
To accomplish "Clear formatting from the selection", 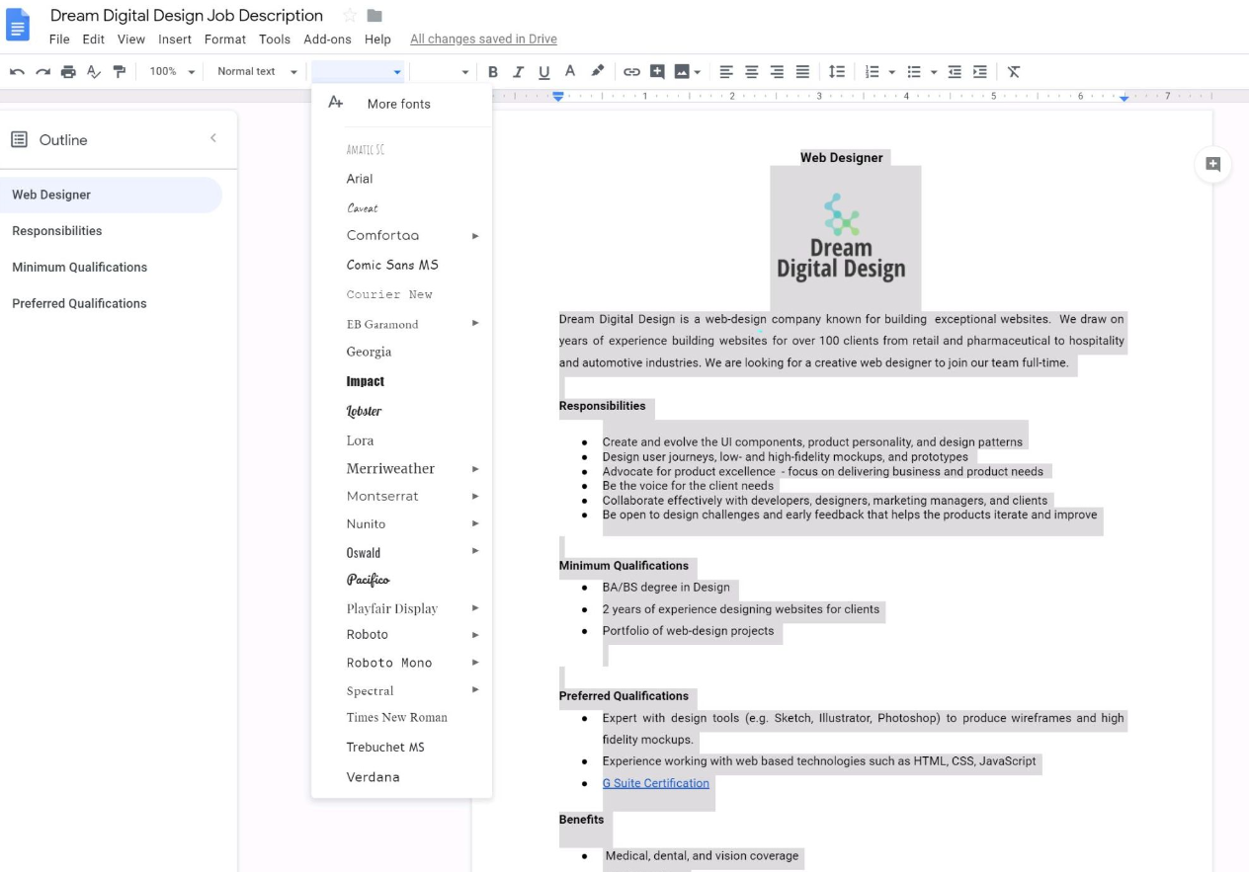I will pos(1014,71).
